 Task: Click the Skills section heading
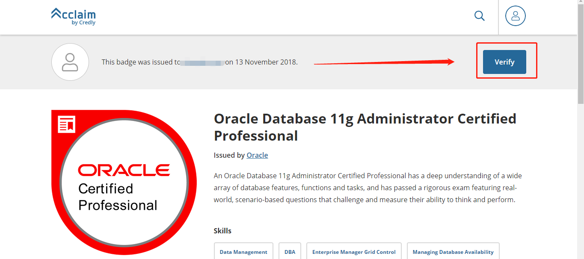coord(222,231)
